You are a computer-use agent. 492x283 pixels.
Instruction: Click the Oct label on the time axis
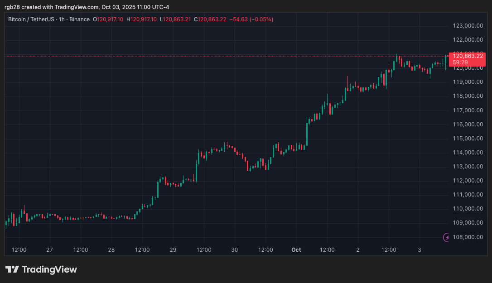(x=296, y=249)
